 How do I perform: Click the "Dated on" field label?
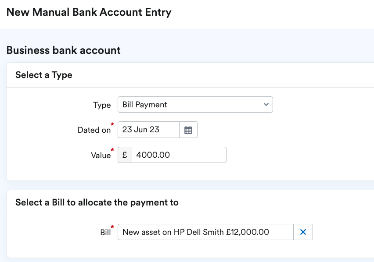tap(95, 130)
